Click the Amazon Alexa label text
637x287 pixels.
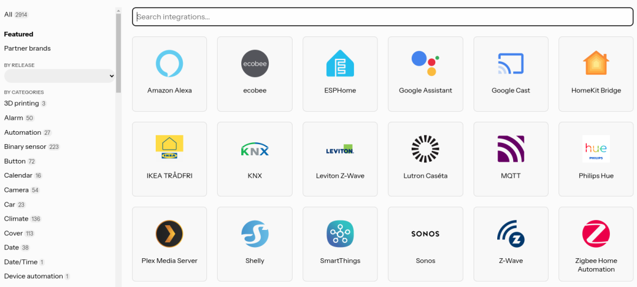point(169,90)
